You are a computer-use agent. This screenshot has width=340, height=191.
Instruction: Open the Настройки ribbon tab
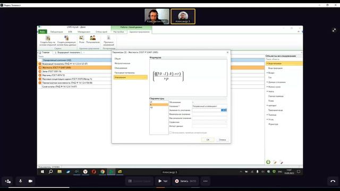tap(118, 32)
